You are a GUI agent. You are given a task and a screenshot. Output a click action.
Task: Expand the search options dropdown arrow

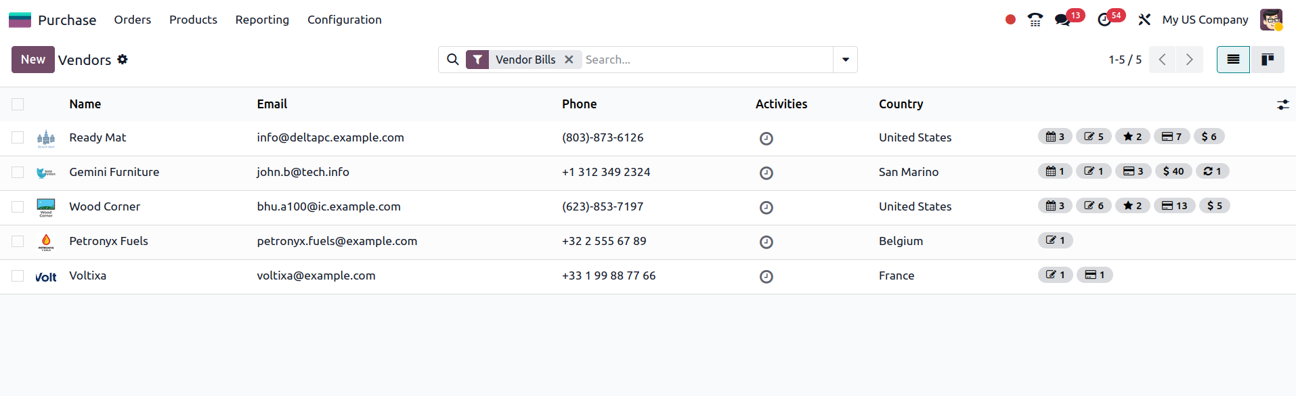tap(845, 60)
